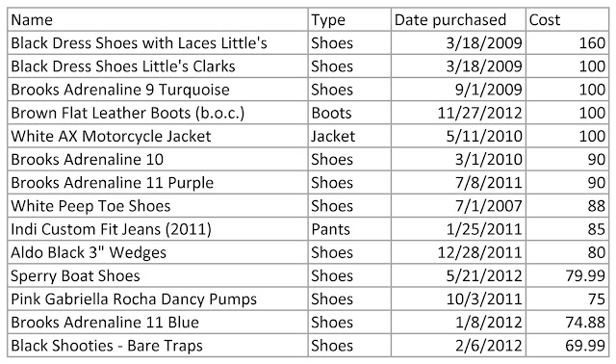Select the Name column header cell

point(158,19)
